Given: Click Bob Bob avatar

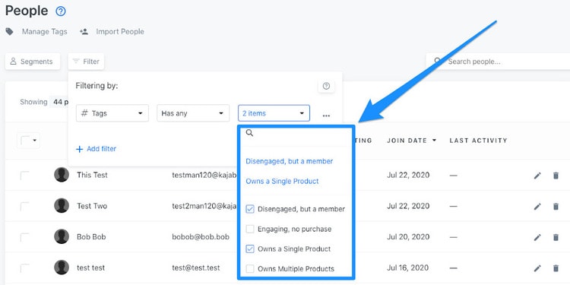Looking at the screenshot, I should pos(62,236).
